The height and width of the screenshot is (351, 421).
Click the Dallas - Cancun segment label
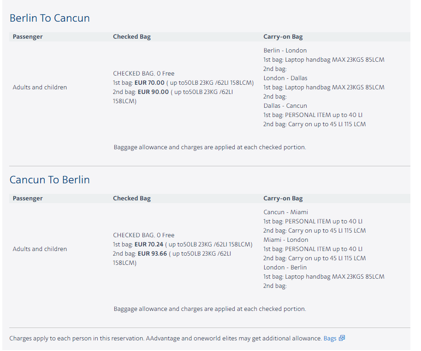point(285,105)
